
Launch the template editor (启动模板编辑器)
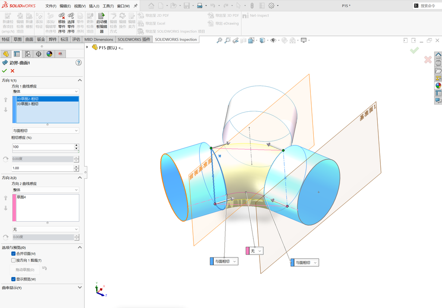tap(101, 23)
